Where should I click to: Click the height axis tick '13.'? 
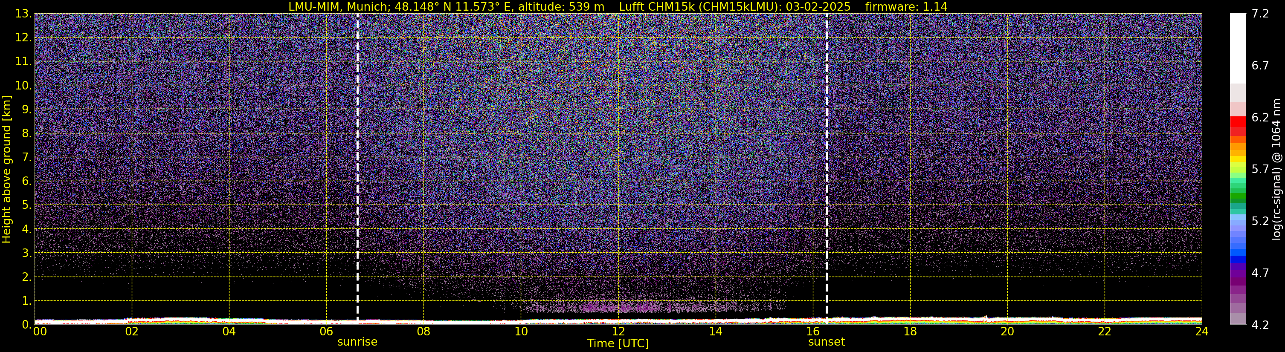pos(23,14)
